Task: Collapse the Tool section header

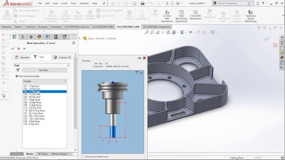Action: coord(68,65)
